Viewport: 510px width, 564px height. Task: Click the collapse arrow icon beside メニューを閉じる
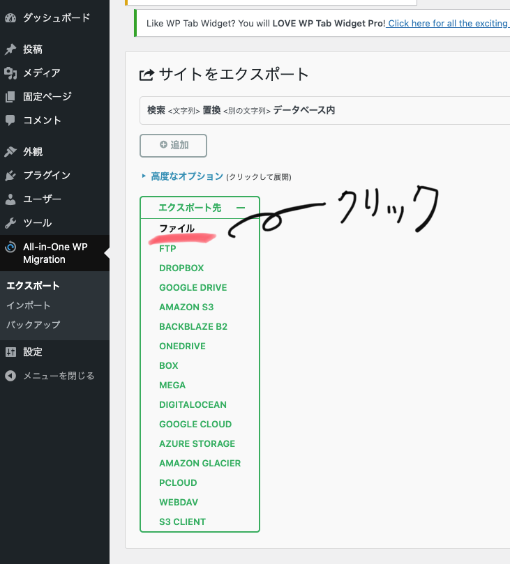[x=10, y=376]
